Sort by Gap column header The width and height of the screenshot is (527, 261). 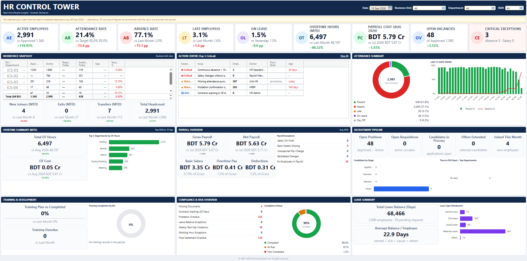click(100, 64)
